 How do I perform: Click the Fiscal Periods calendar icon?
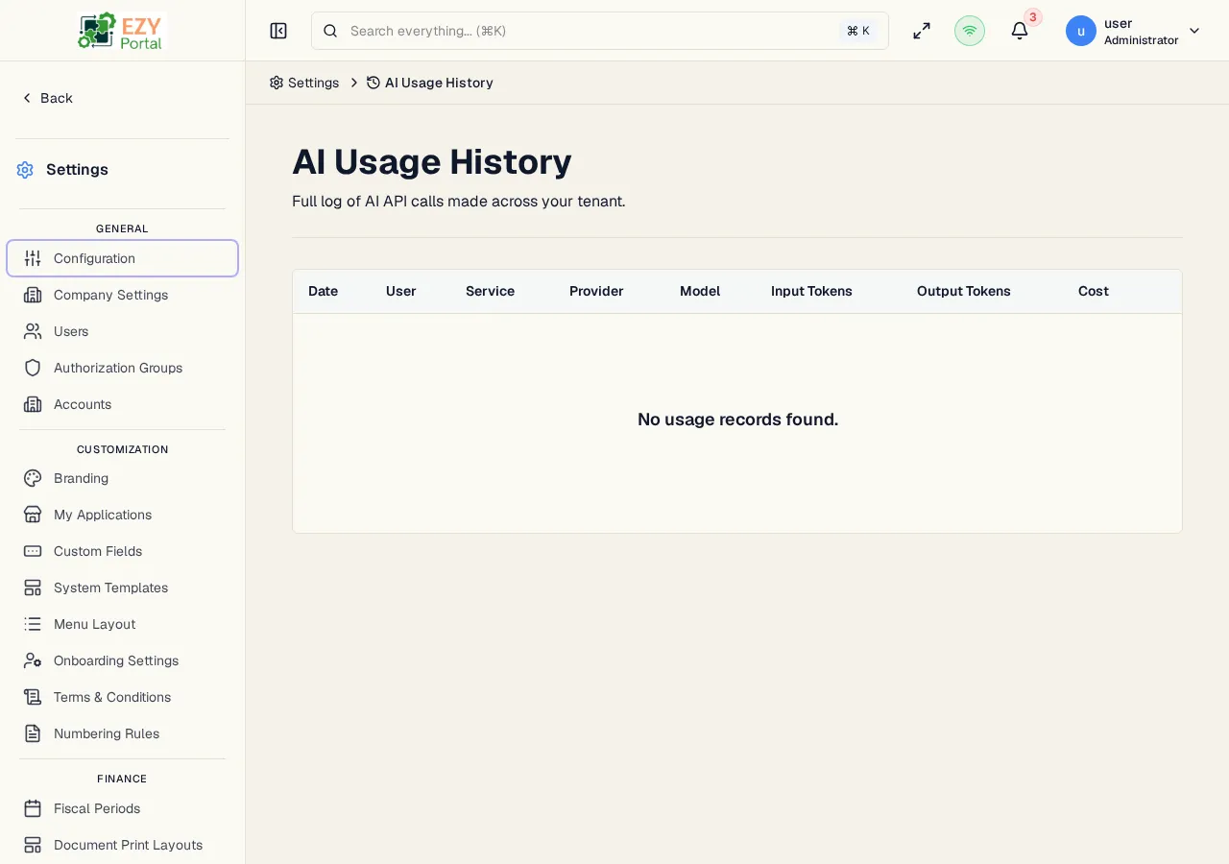(33, 808)
